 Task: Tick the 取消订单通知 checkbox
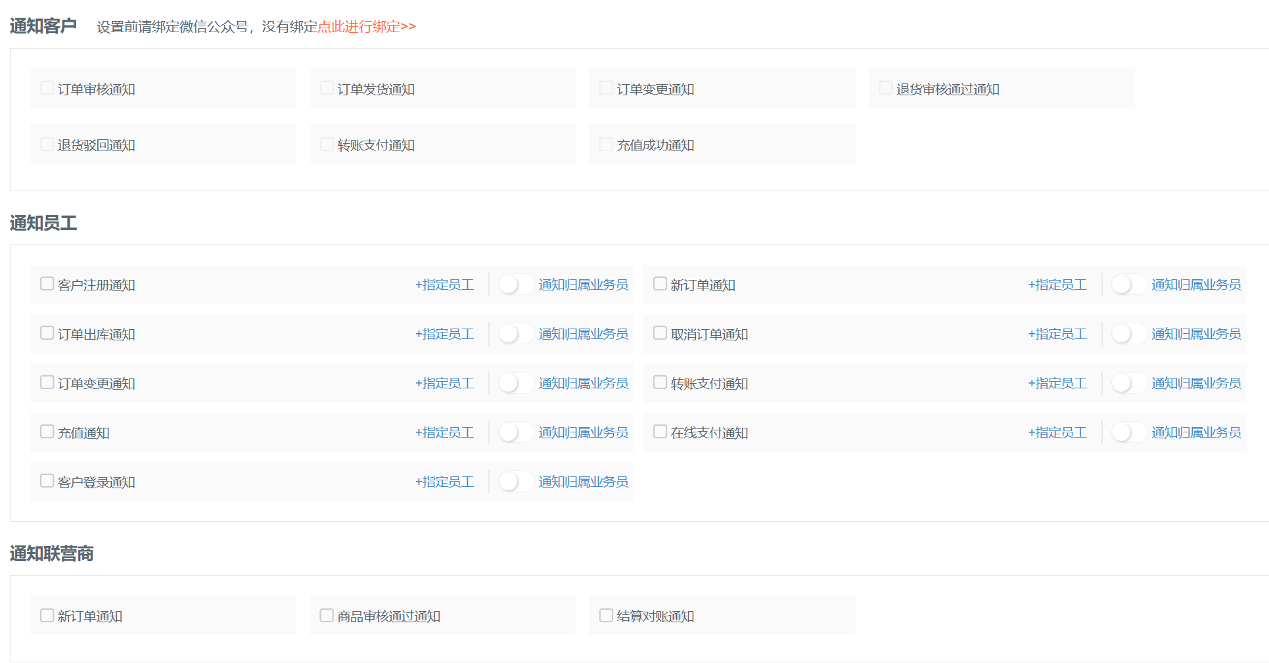click(660, 333)
